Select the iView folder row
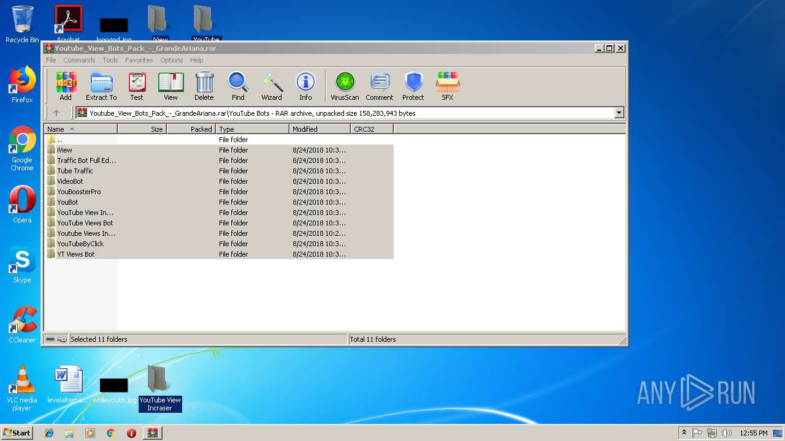The height and width of the screenshot is (441, 785). (x=219, y=150)
